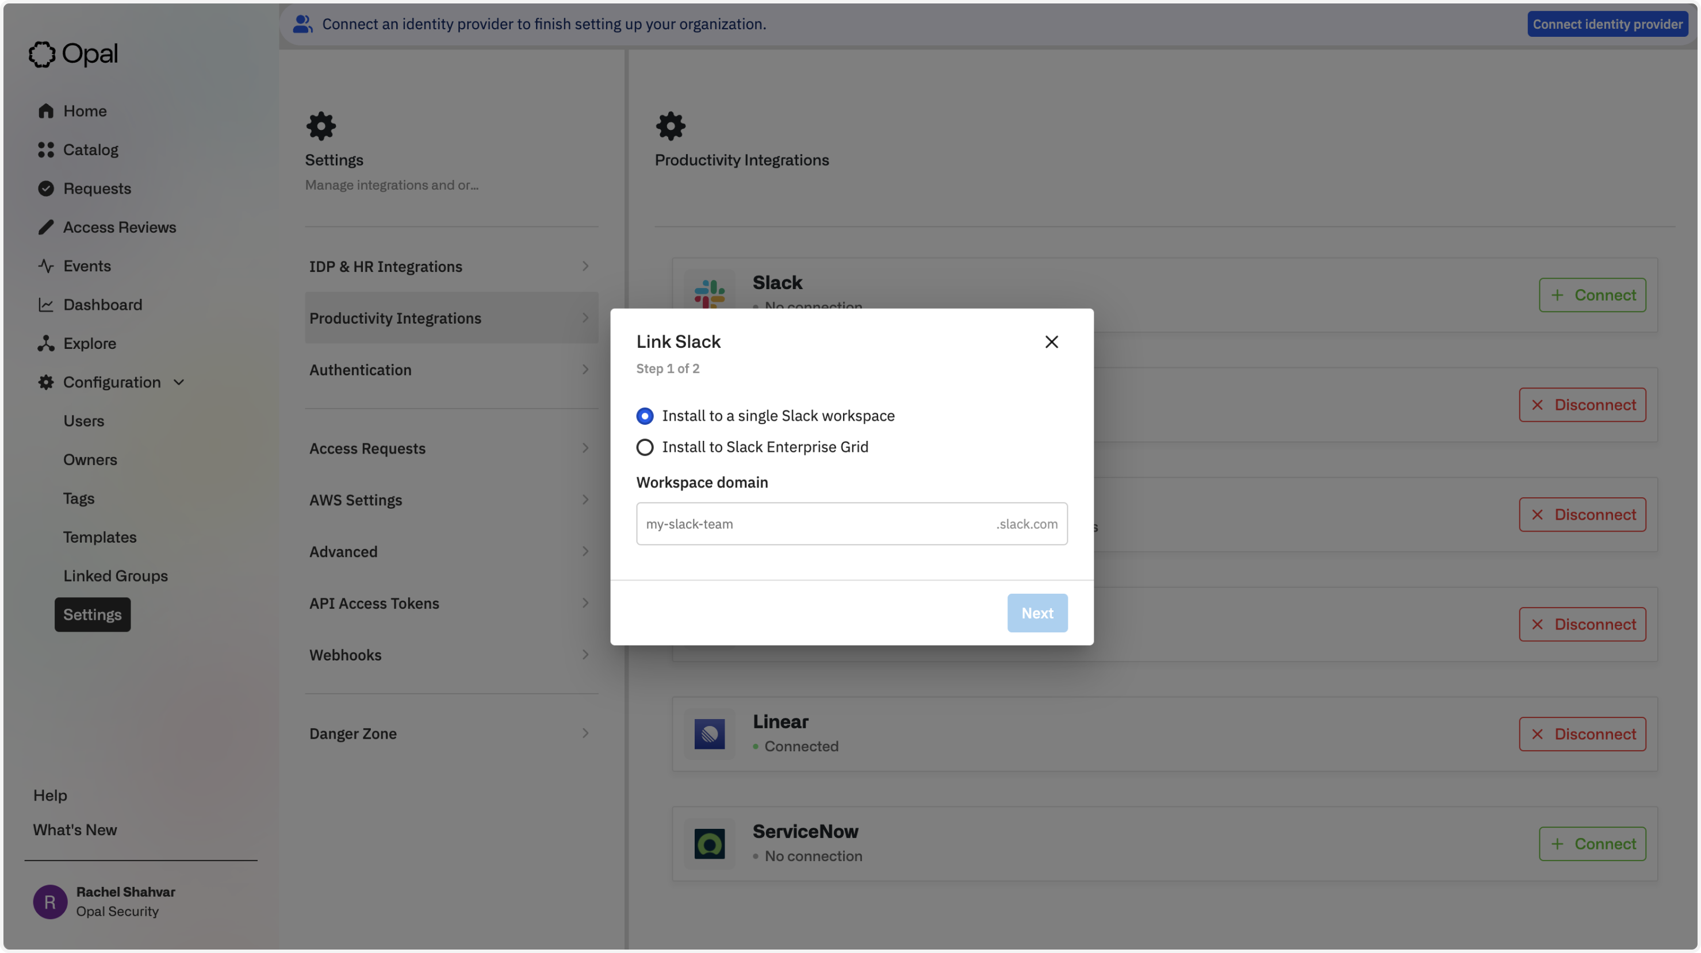Expand IDP & HR Integrations chevron
Screen dimensions: 1701x953
coord(585,266)
